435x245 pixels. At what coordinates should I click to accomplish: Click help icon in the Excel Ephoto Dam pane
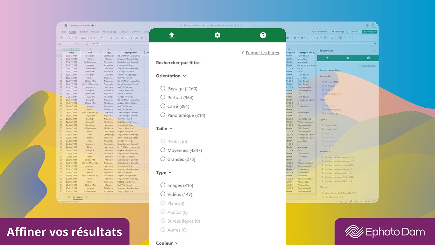(368, 58)
